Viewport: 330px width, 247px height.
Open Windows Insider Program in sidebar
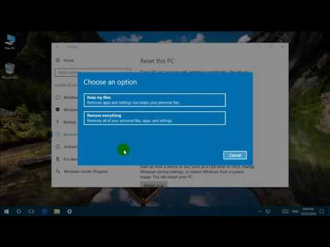pos(86,172)
